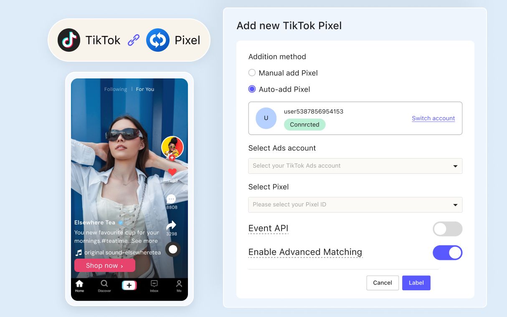The width and height of the screenshot is (507, 317).
Task: Open the Select your TikTok Ads account dropdown
Action: coord(355,166)
